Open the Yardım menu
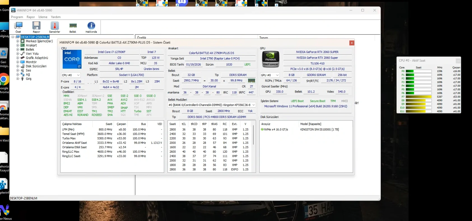Image resolution: width=472 pixels, height=221 pixels. point(56,17)
